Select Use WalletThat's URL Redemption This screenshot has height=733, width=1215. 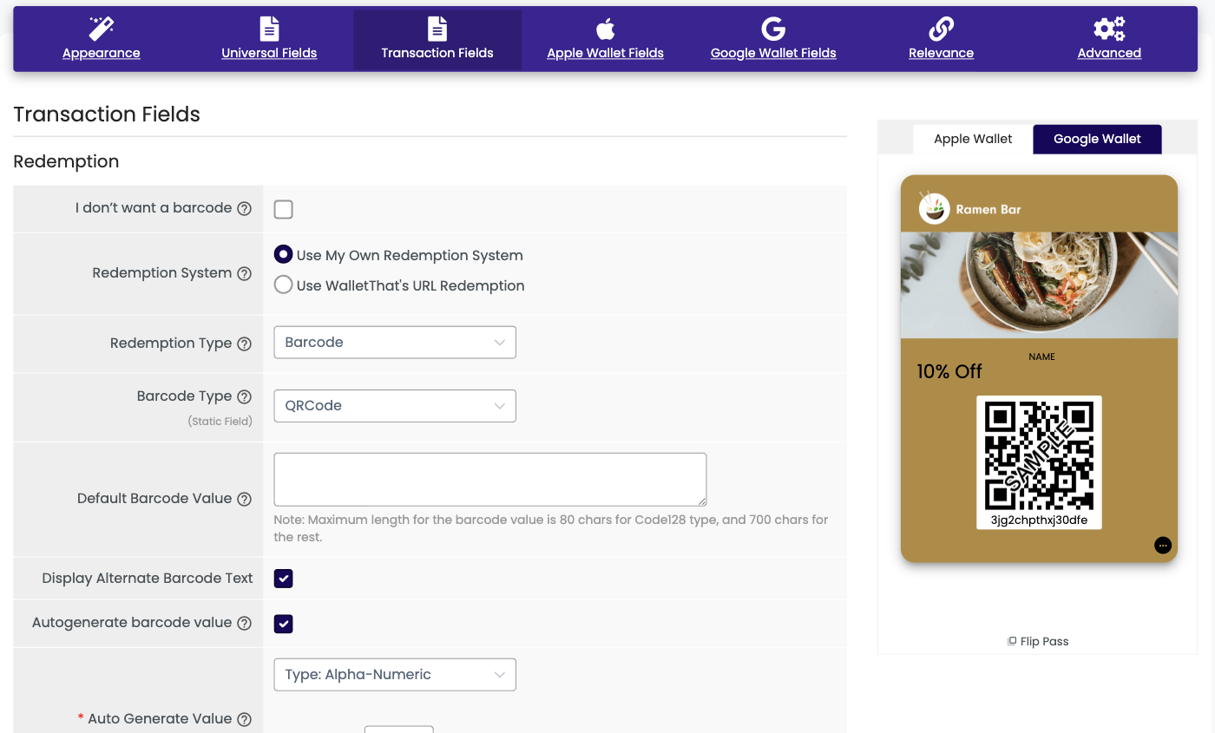(283, 285)
